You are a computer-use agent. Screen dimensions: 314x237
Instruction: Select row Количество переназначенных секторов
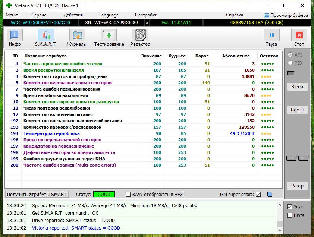point(143,83)
